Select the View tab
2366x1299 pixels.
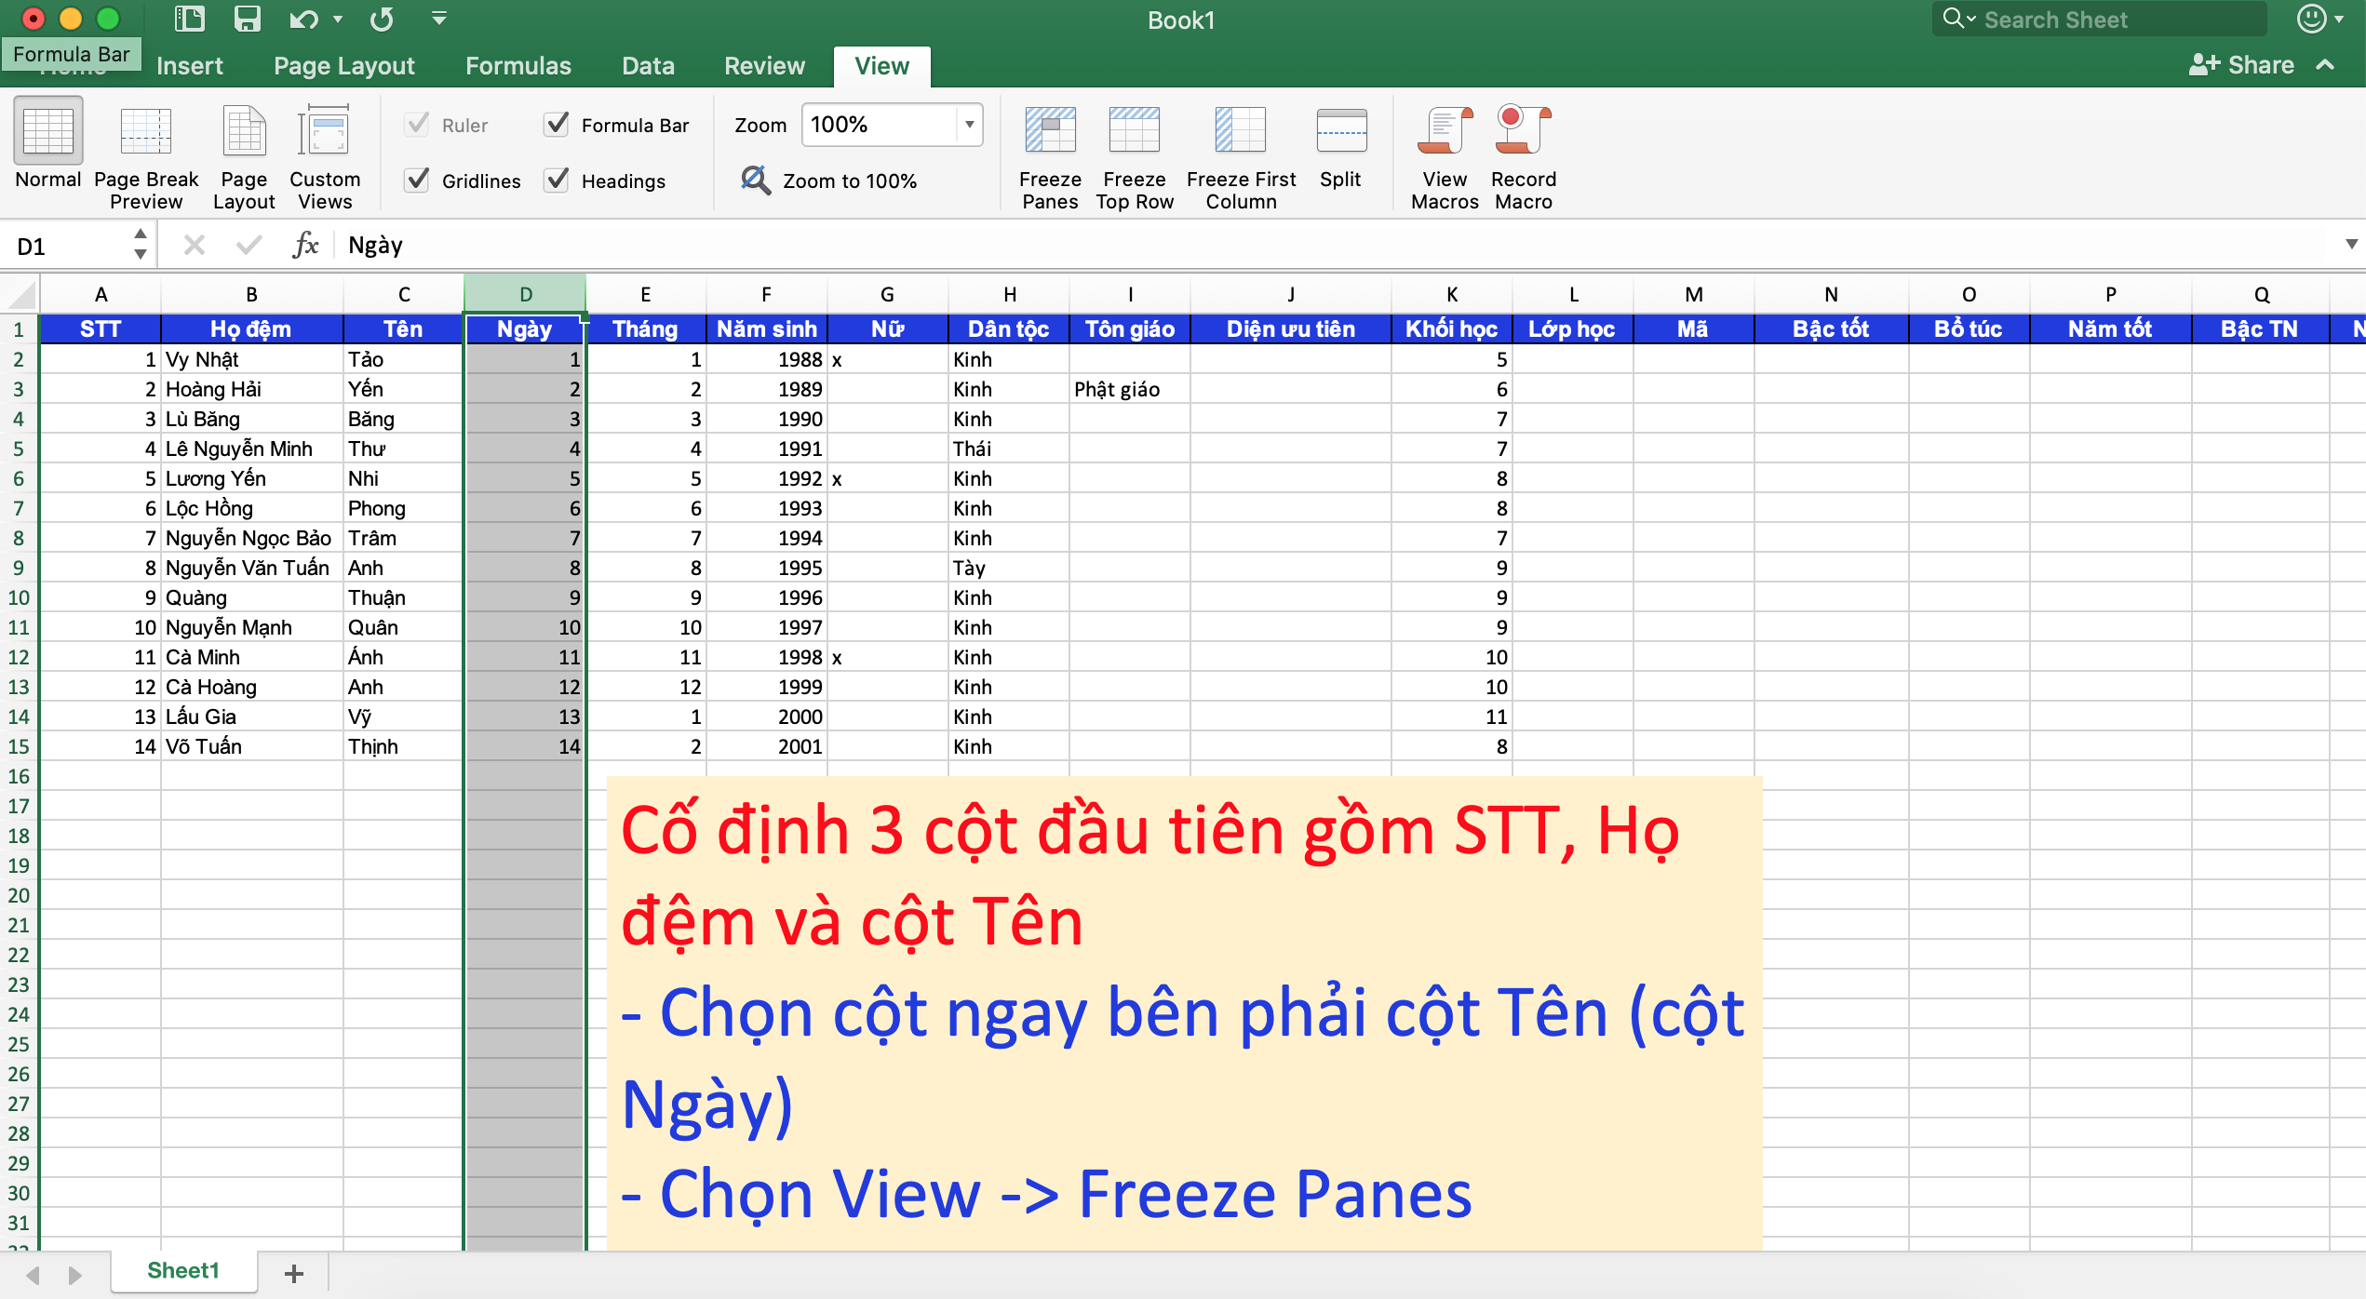[x=881, y=66]
